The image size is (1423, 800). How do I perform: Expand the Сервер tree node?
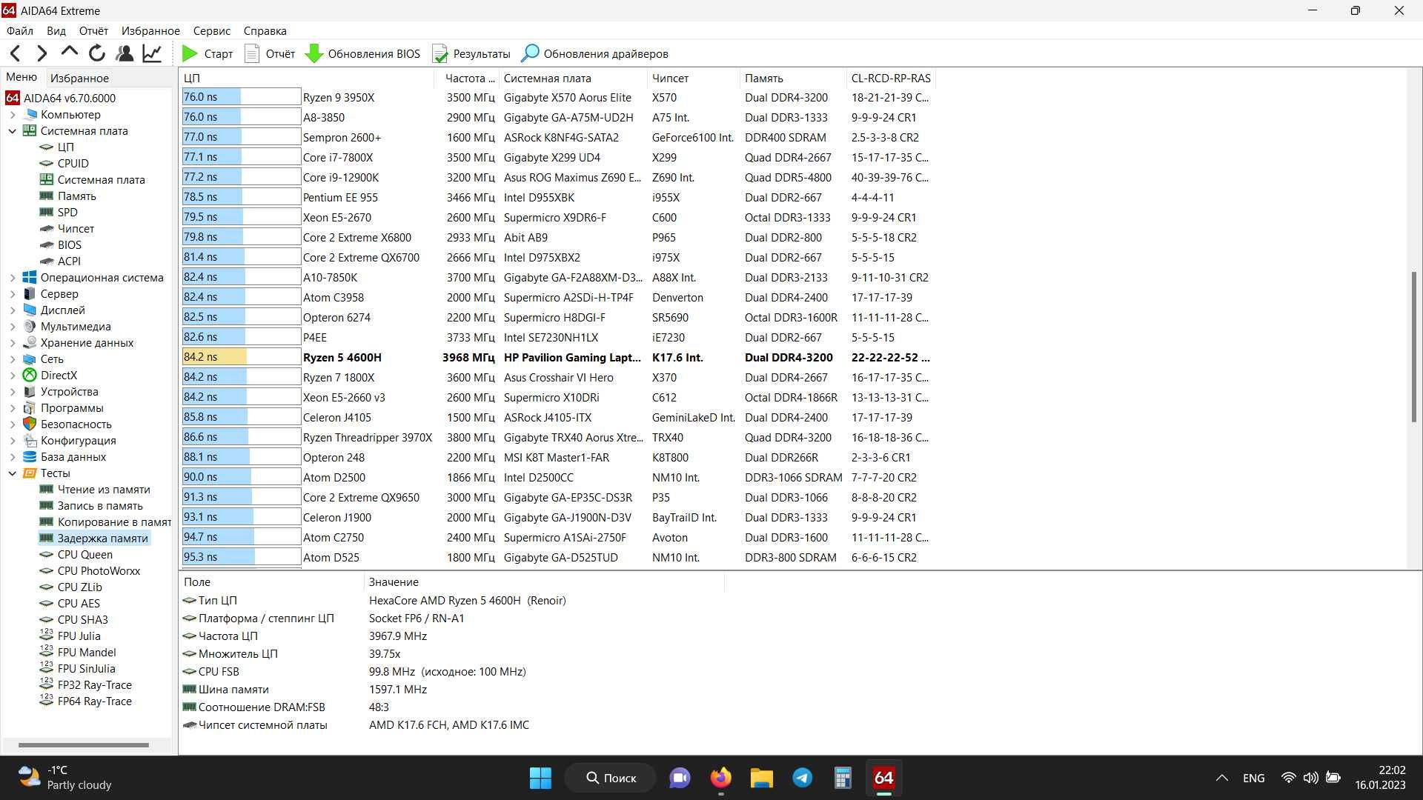click(13, 294)
